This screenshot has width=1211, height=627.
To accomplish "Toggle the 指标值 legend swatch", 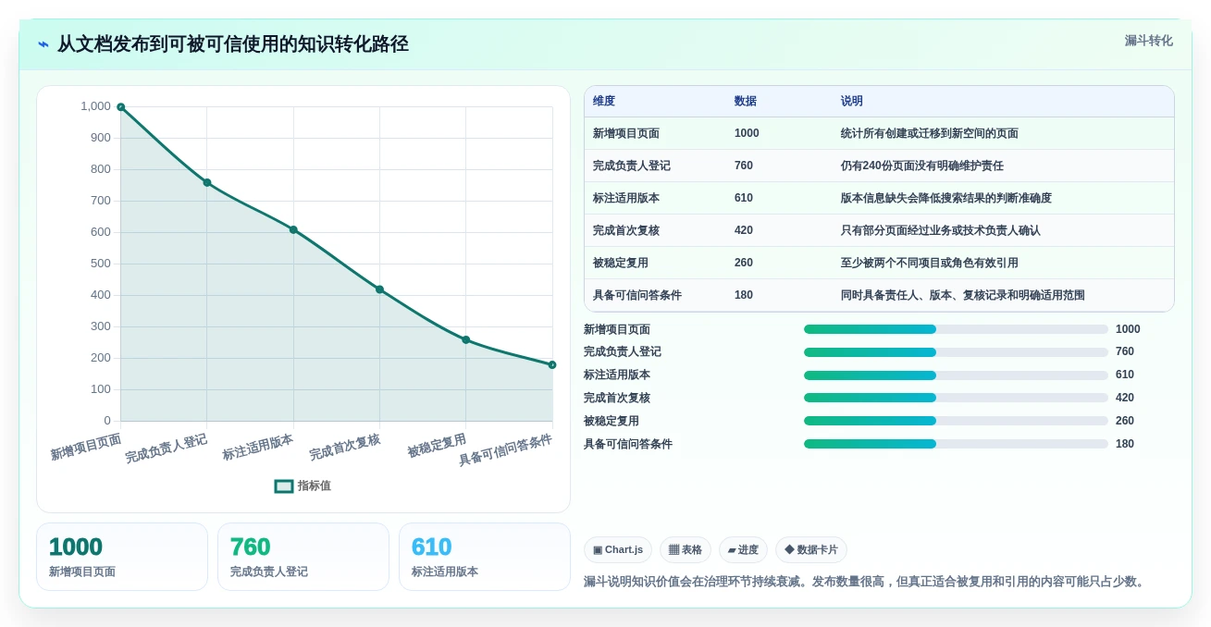I will pyautogui.click(x=284, y=486).
